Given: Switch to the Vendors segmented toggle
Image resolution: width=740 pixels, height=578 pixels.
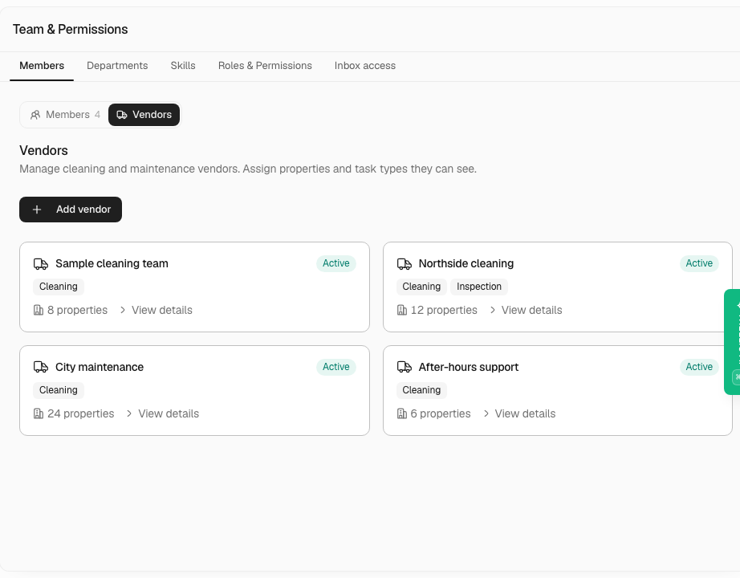Looking at the screenshot, I should 144,115.
